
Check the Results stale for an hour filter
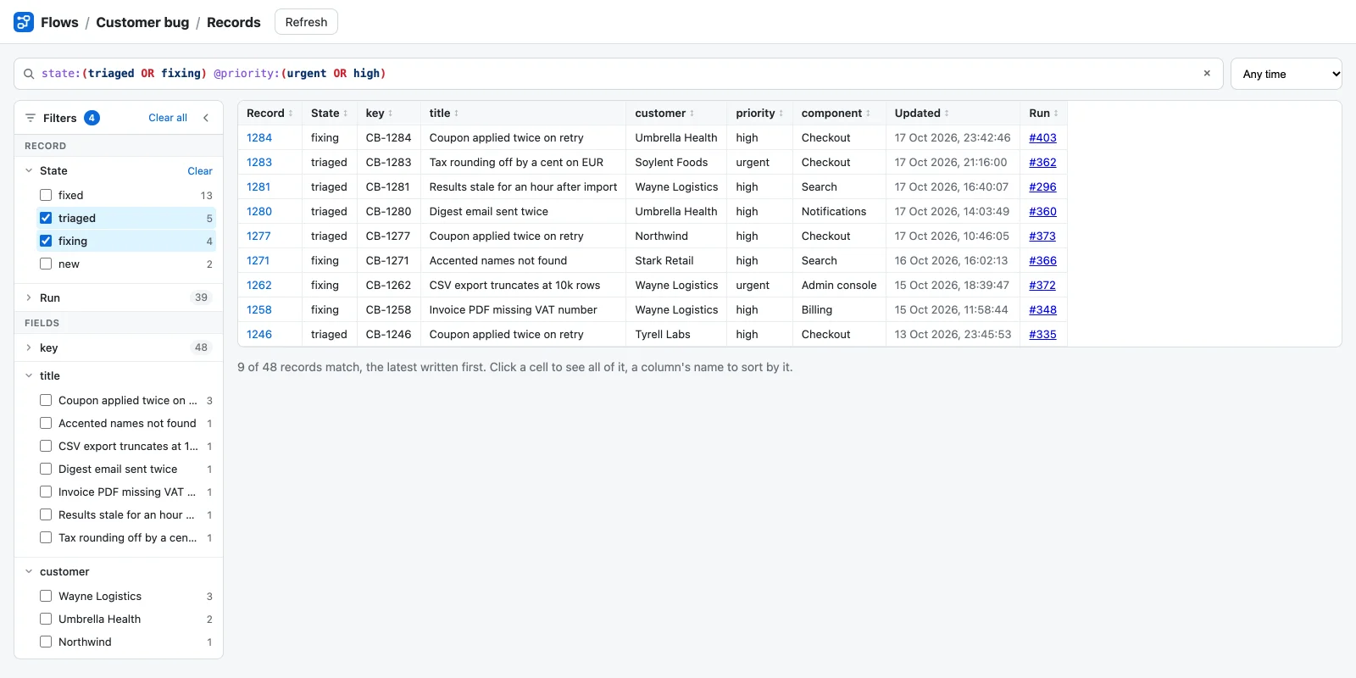46,514
